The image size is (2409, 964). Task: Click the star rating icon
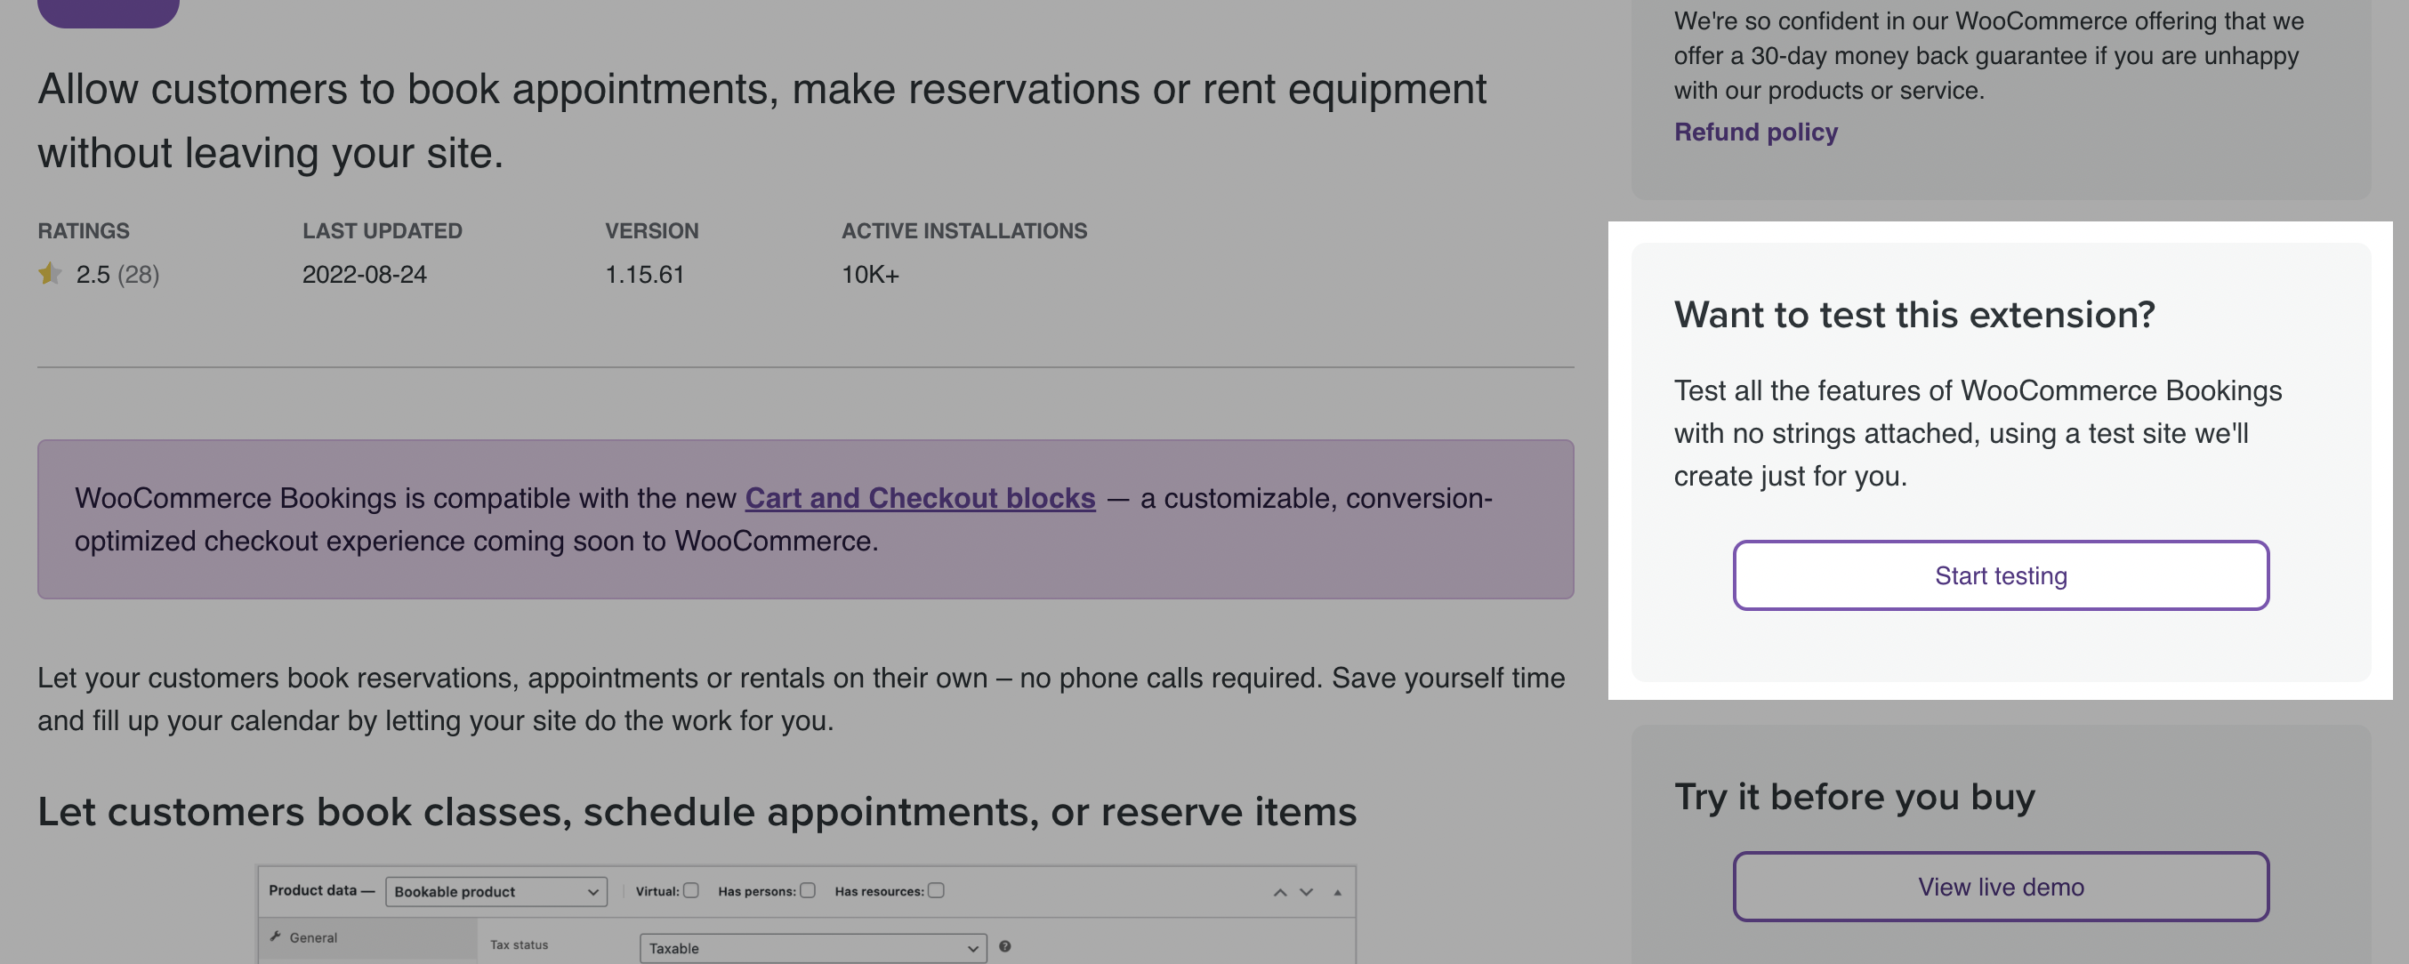[x=48, y=273]
